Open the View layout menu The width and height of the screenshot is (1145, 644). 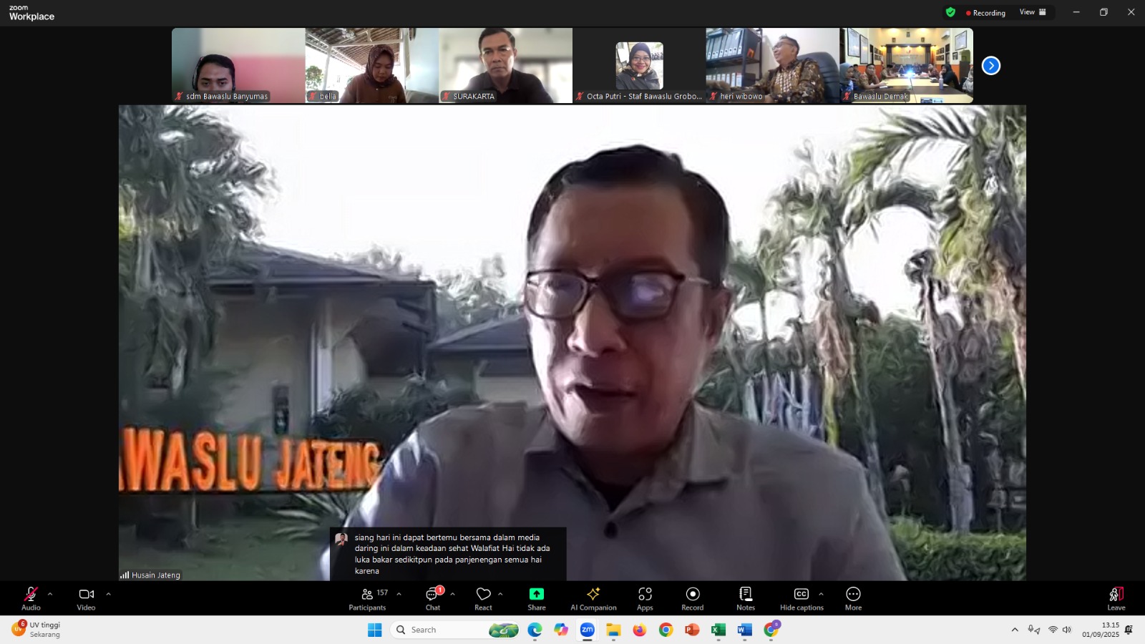click(1033, 12)
